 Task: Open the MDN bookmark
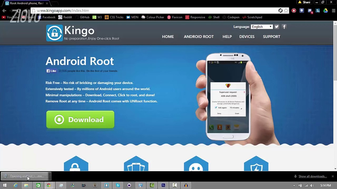[132, 17]
